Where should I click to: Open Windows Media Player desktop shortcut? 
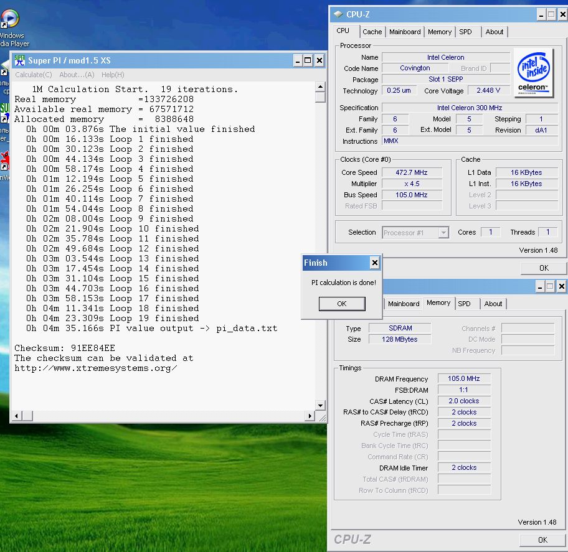click(x=10, y=28)
